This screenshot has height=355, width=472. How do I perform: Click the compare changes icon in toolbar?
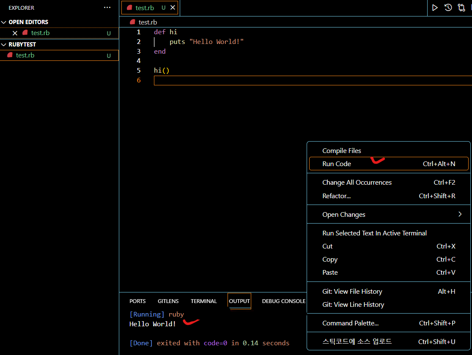point(461,8)
